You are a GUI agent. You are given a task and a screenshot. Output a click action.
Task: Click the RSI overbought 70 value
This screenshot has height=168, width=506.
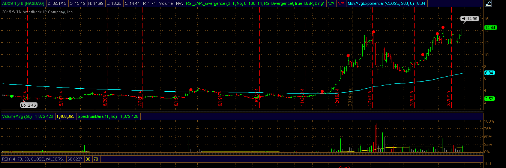coord(95,159)
